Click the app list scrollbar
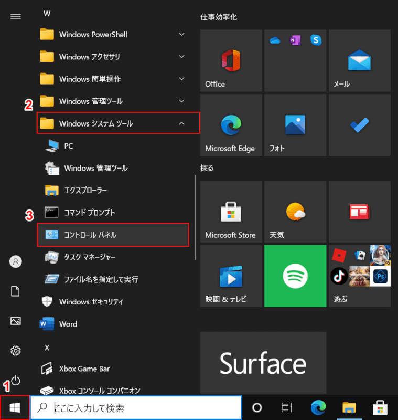This screenshot has height=420, width=398. [x=196, y=217]
